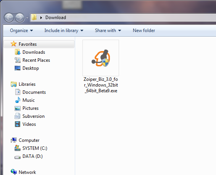Click the Pictures library icon
Viewport: 216px width, 175px height.
pos(18,108)
